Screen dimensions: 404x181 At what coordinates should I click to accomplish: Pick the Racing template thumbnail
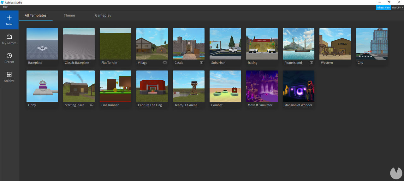262,44
